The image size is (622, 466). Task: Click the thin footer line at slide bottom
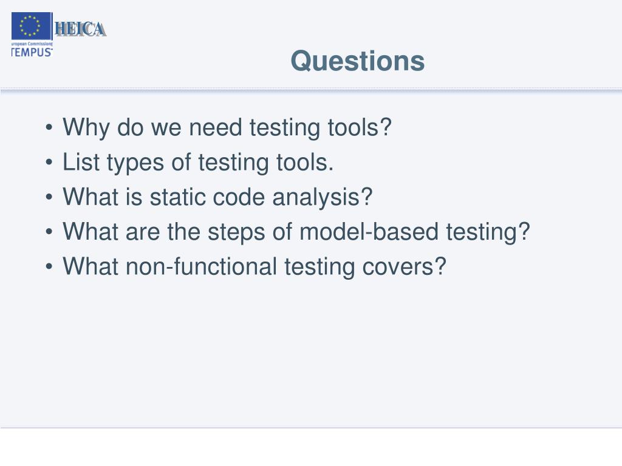tap(311, 428)
